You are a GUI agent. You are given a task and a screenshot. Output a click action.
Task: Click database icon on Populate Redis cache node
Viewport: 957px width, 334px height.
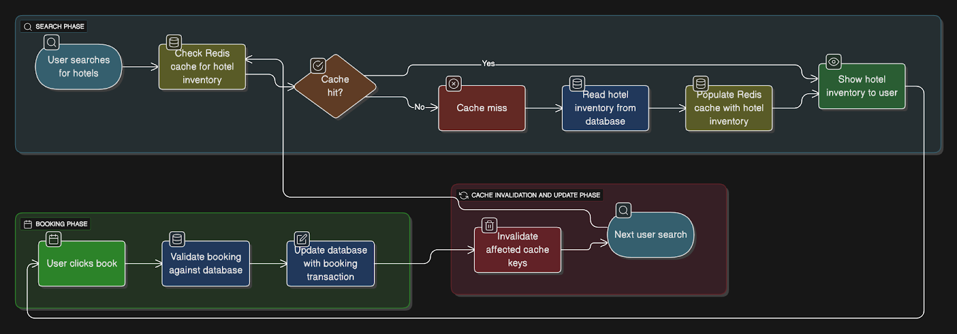coord(701,84)
